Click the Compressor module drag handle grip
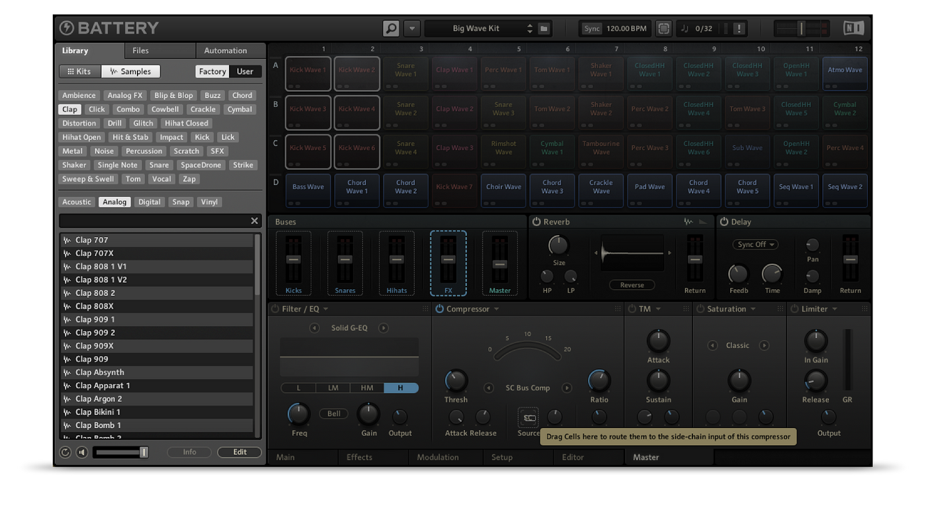The image size is (926, 527). 617,309
